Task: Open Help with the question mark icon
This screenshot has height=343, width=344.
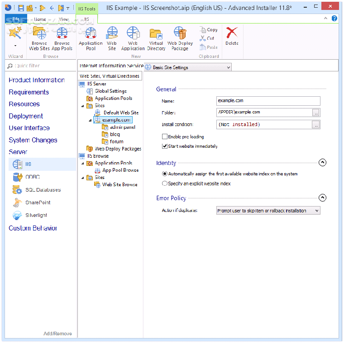Action: (x=334, y=19)
